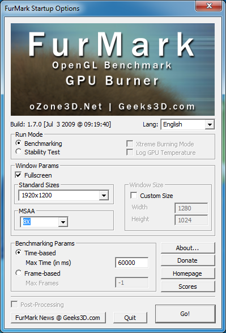Open the Homepage button
226x333 pixels.
[x=188, y=273]
